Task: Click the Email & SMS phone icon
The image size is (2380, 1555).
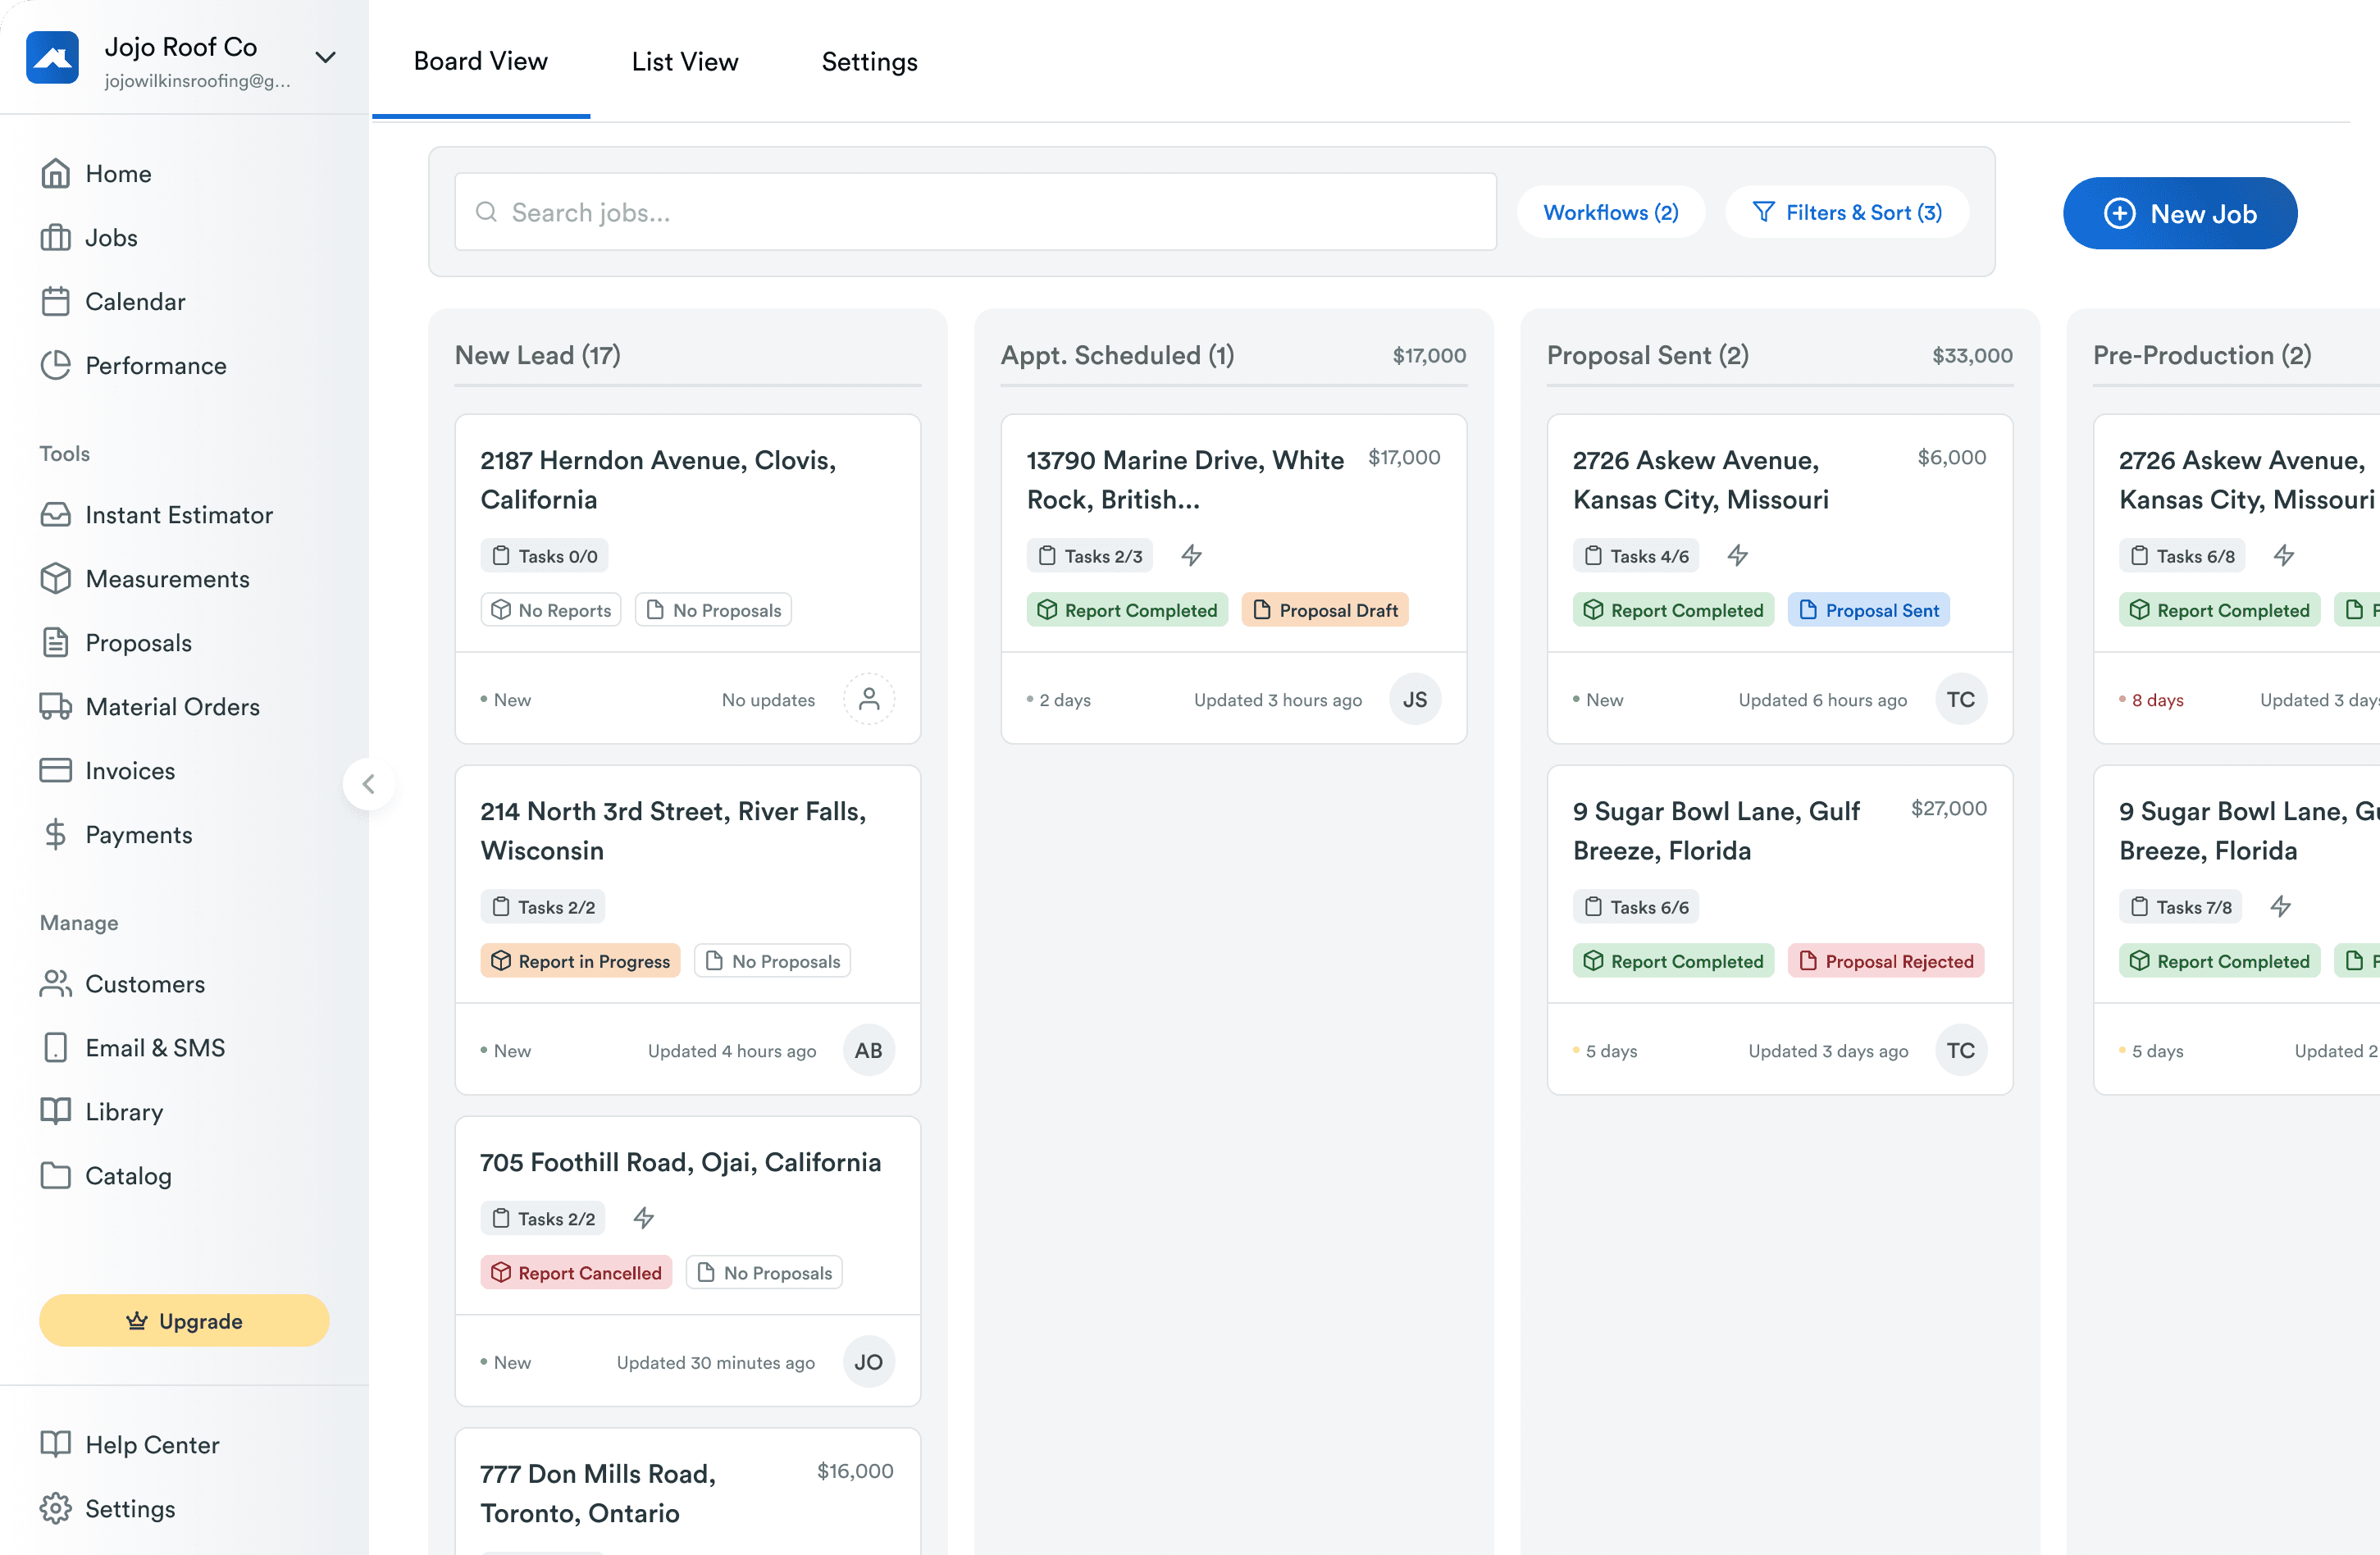Action: tap(56, 1048)
